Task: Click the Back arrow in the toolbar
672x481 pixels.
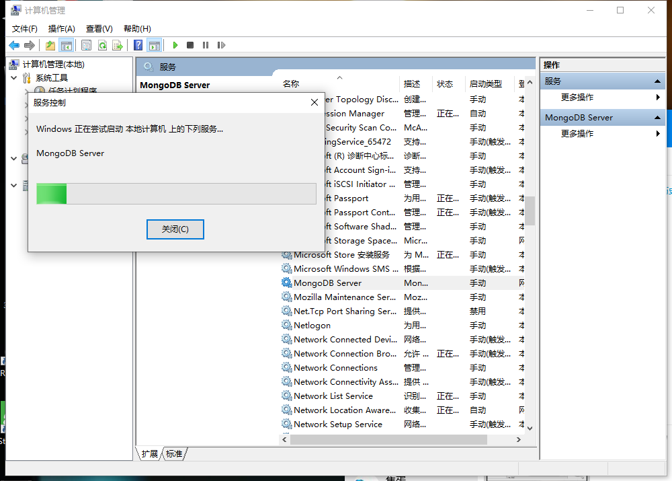Action: click(14, 45)
